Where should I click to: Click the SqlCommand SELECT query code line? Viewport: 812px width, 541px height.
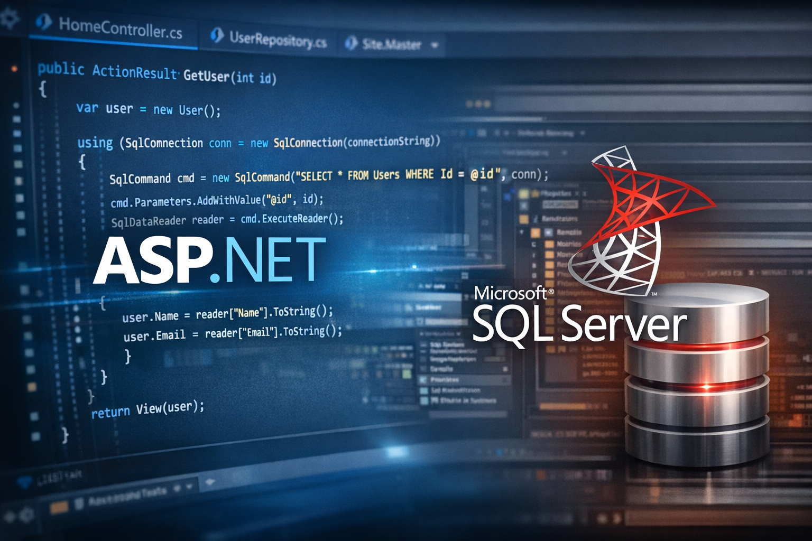point(328,176)
